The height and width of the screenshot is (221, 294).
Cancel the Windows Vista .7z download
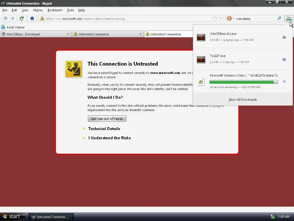pyautogui.click(x=284, y=81)
